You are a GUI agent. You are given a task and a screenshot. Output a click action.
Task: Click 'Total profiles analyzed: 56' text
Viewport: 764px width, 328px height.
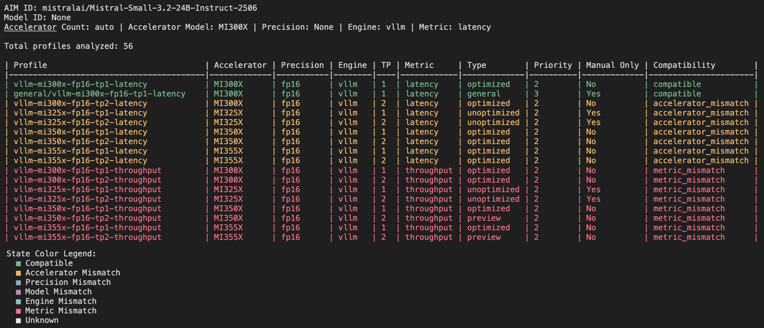click(x=68, y=46)
